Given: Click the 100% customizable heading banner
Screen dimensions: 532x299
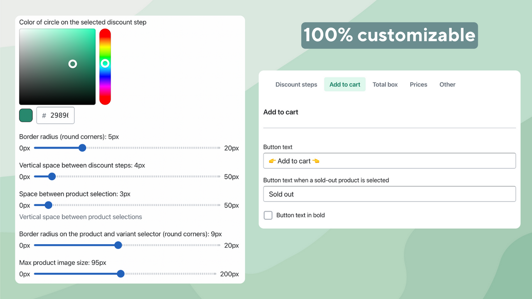Looking at the screenshot, I should coord(389,35).
